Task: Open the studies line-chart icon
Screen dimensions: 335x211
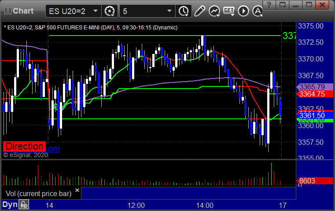Action: coord(214,11)
